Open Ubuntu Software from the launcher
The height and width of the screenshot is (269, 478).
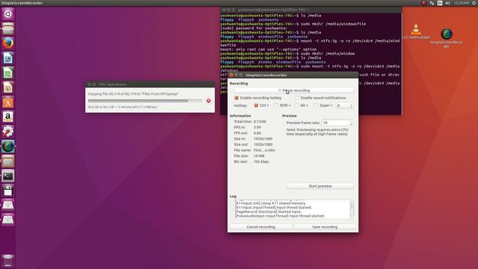coord(8,102)
